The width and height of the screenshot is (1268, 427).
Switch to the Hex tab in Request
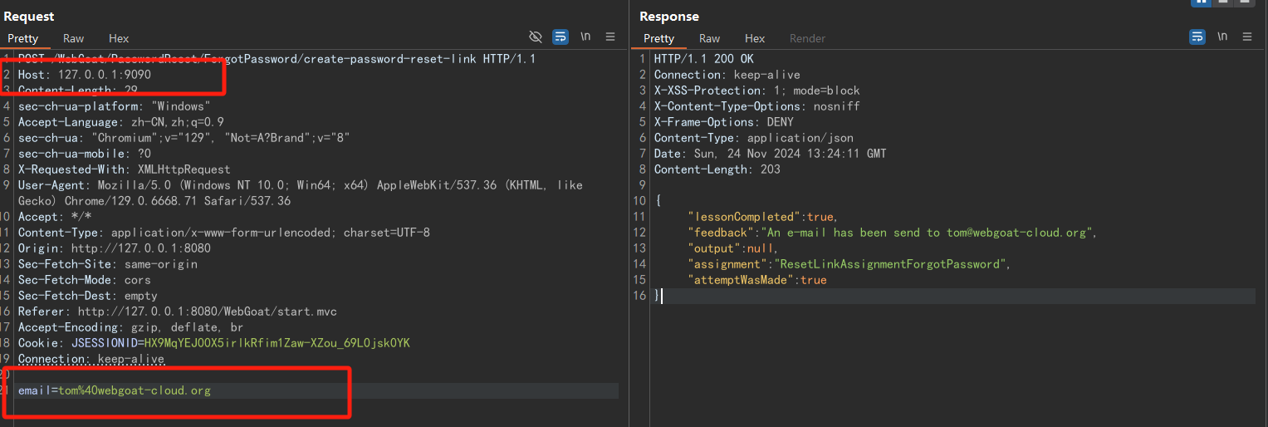coord(119,38)
